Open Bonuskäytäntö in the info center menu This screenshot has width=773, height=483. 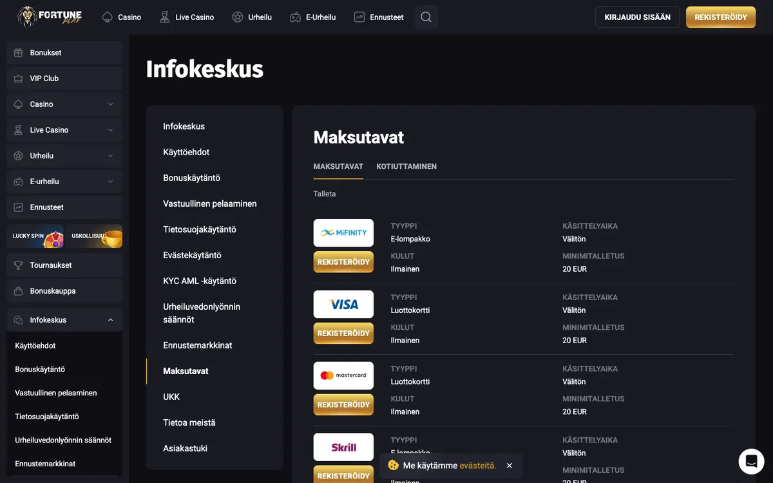[191, 178]
